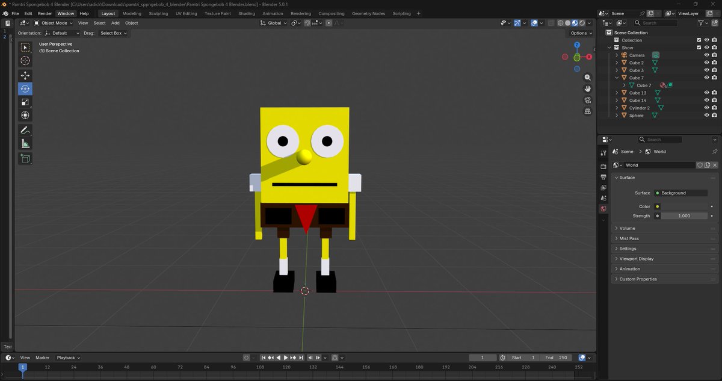Hide Cube 2 in viewport

(x=707, y=63)
